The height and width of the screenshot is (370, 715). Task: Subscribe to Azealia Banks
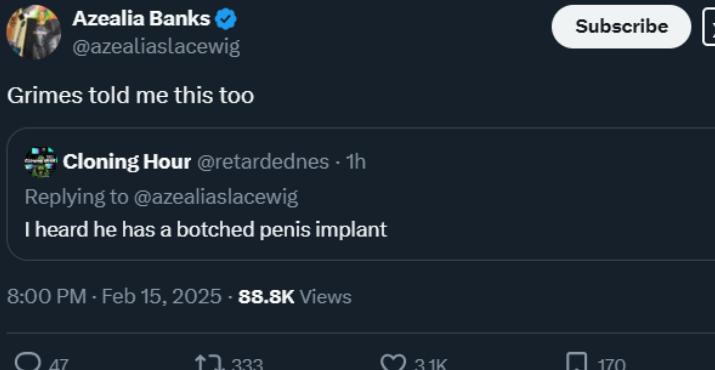pyautogui.click(x=621, y=27)
